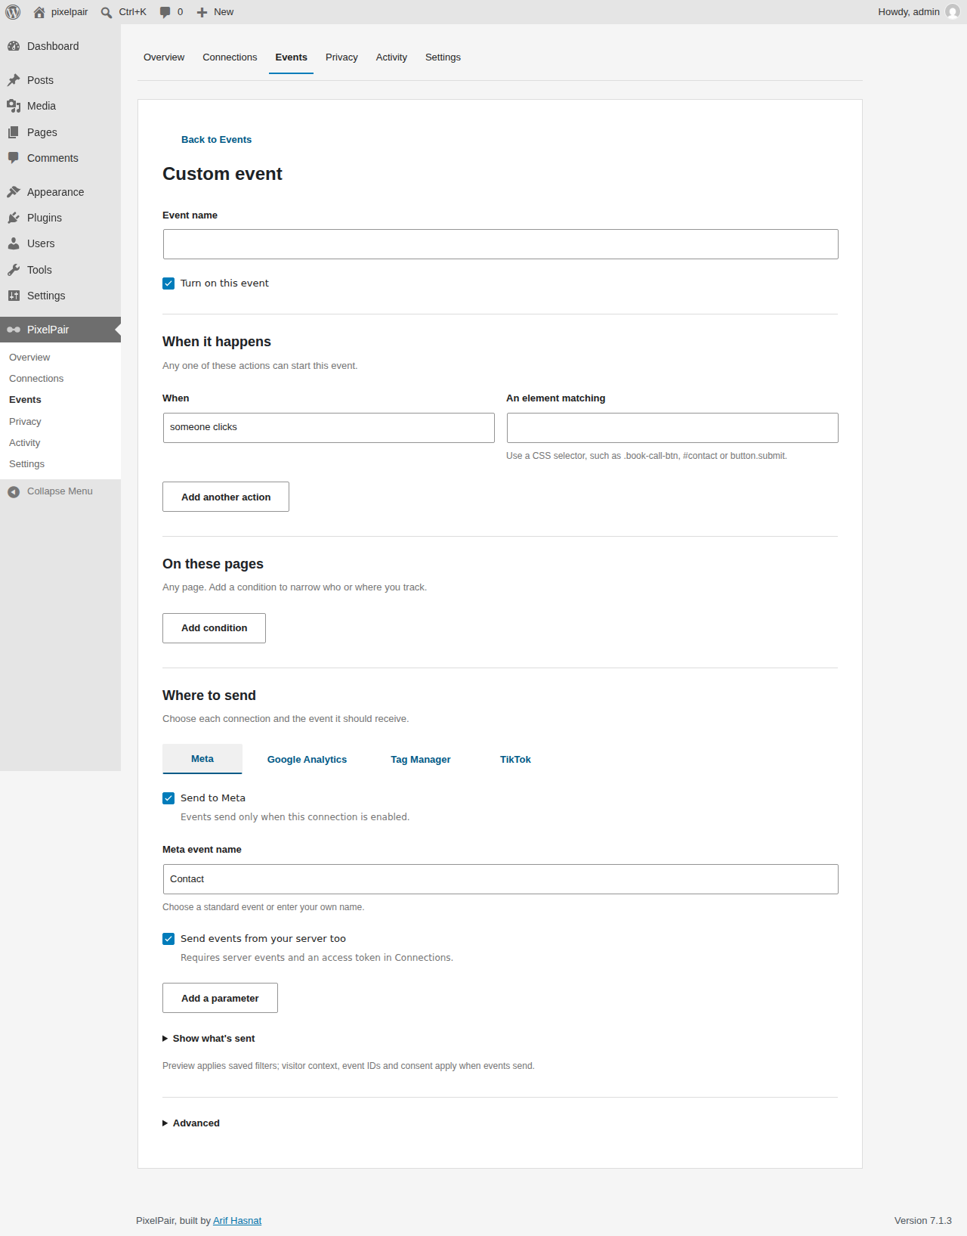Screen dimensions: 967x1236
Task: Open Privacy in the PixelPair submenu
Action: click(60, 422)
